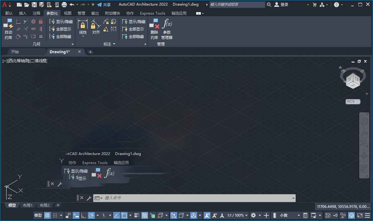Click the Plot printer icon in title bar
Image resolution: width=373 pixels, height=221 pixels.
64,4
